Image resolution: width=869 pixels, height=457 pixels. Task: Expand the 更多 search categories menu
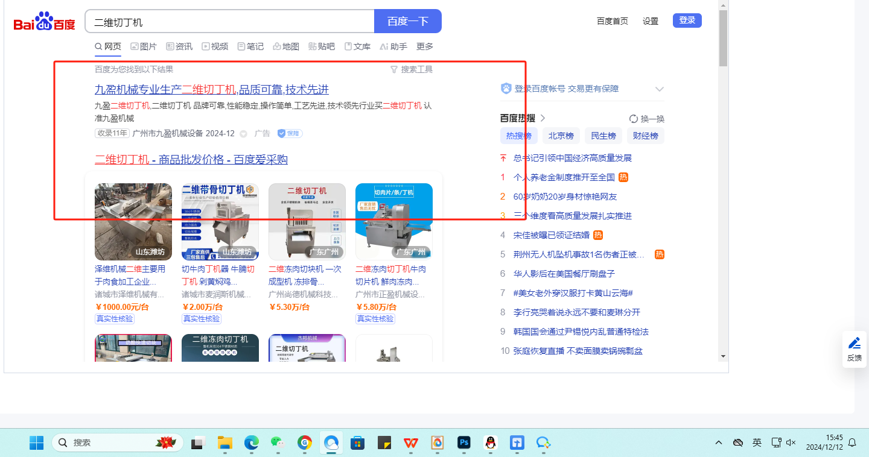tap(425, 46)
